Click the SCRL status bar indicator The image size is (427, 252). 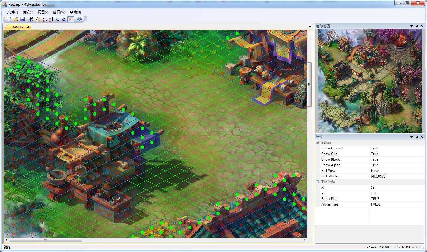point(415,247)
